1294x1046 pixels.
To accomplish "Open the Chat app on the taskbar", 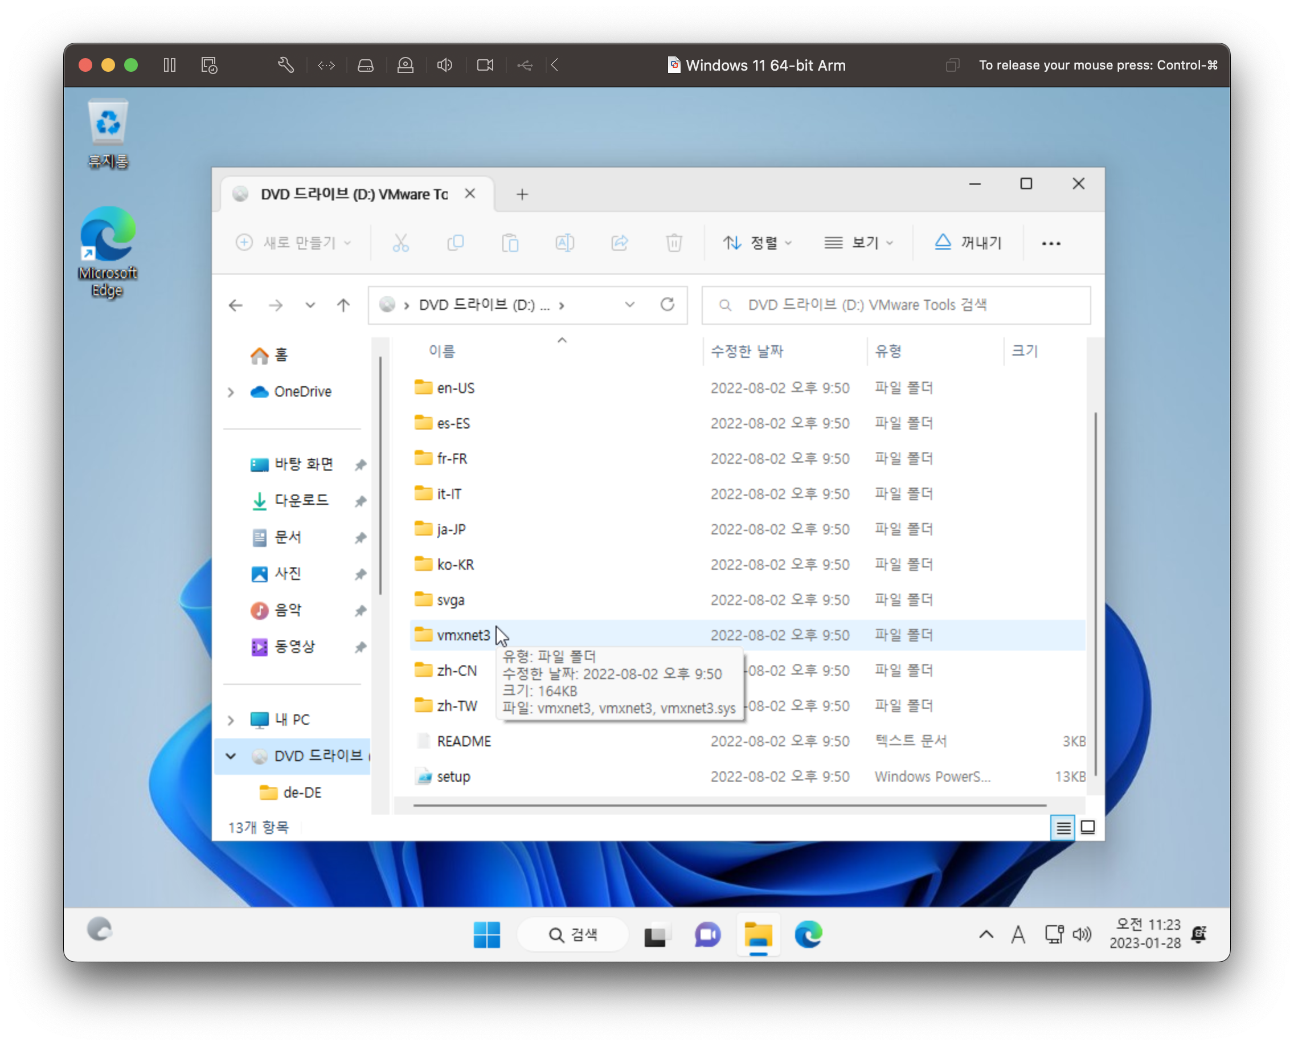I will (x=707, y=934).
